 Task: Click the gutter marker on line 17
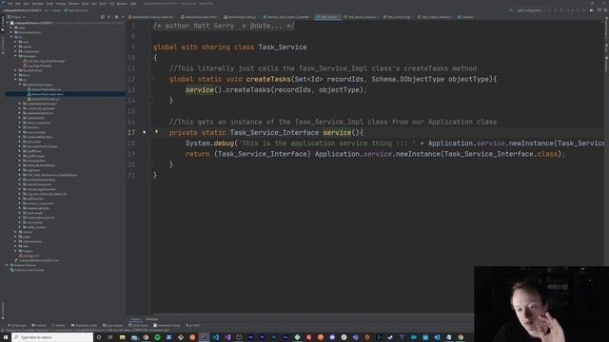click(x=156, y=132)
